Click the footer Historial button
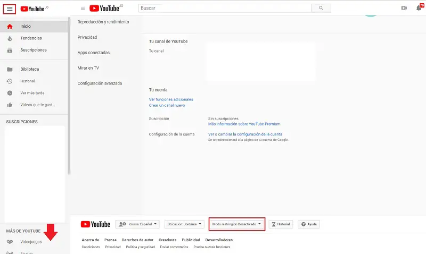The width and height of the screenshot is (426, 254). (281, 224)
